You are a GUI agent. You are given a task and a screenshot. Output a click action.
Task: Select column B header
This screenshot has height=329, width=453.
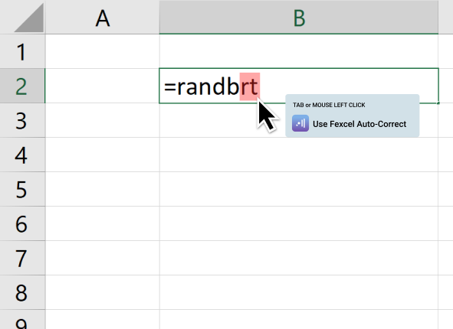(x=299, y=18)
